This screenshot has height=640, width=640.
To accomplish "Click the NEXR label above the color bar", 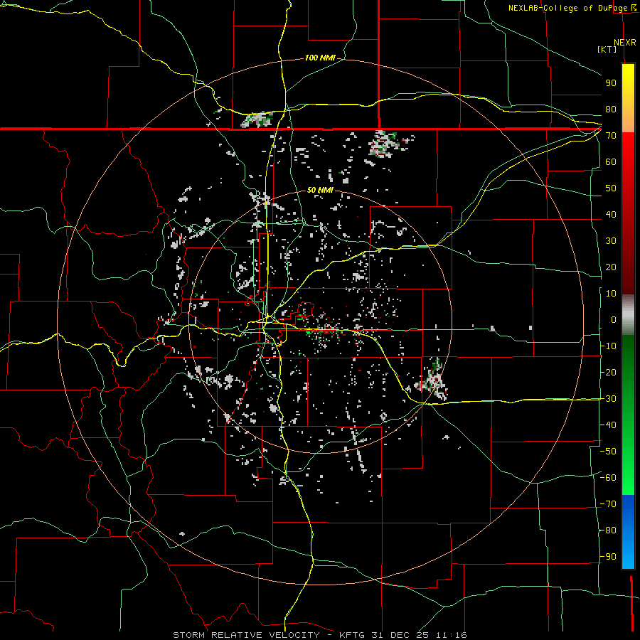I will pos(625,42).
